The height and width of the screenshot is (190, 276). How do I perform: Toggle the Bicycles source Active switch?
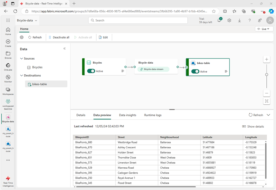[91, 71]
